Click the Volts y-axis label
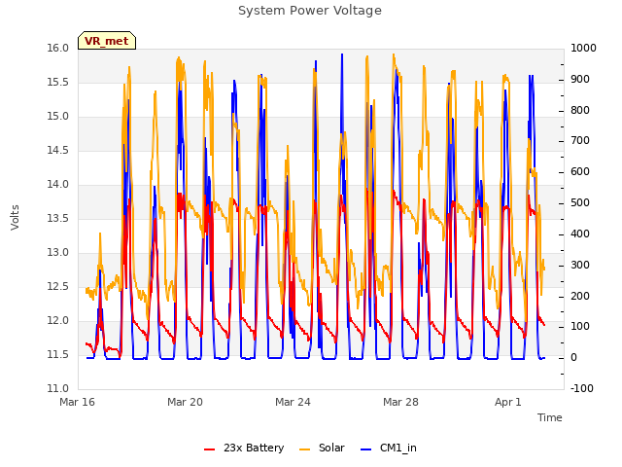 (15, 217)
